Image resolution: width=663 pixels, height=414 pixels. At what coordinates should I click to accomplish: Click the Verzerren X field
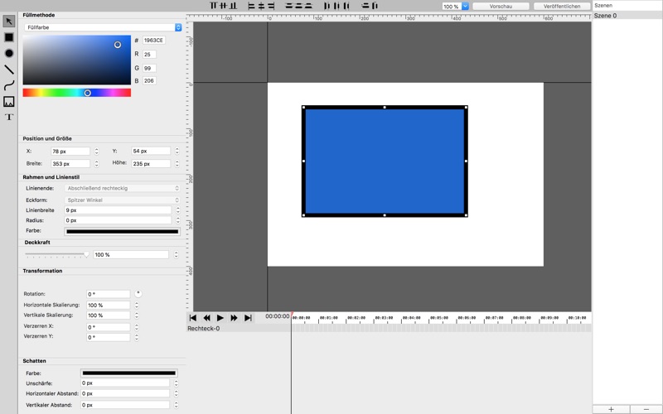pyautogui.click(x=109, y=327)
